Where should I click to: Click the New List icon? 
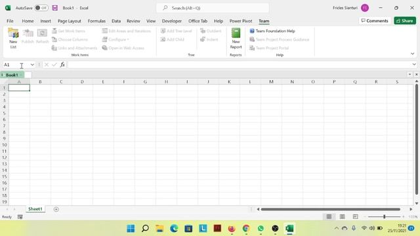point(13,38)
